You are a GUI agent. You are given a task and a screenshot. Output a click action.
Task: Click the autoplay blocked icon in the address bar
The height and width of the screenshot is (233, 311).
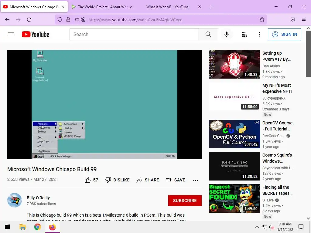(x=83, y=19)
